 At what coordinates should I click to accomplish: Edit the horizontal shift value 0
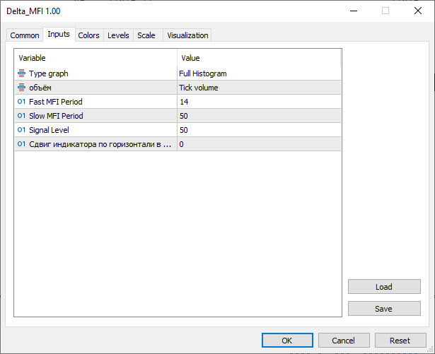(259, 144)
